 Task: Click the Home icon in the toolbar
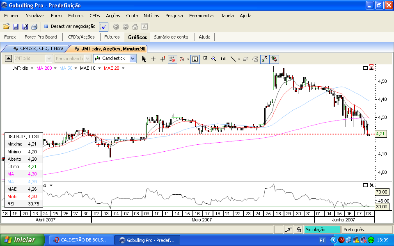pos(135,27)
